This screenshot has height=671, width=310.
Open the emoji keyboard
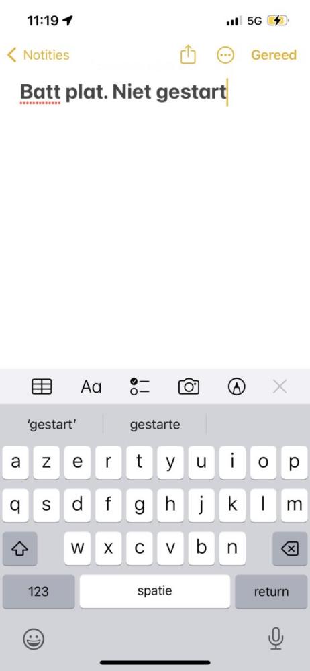pyautogui.click(x=34, y=639)
